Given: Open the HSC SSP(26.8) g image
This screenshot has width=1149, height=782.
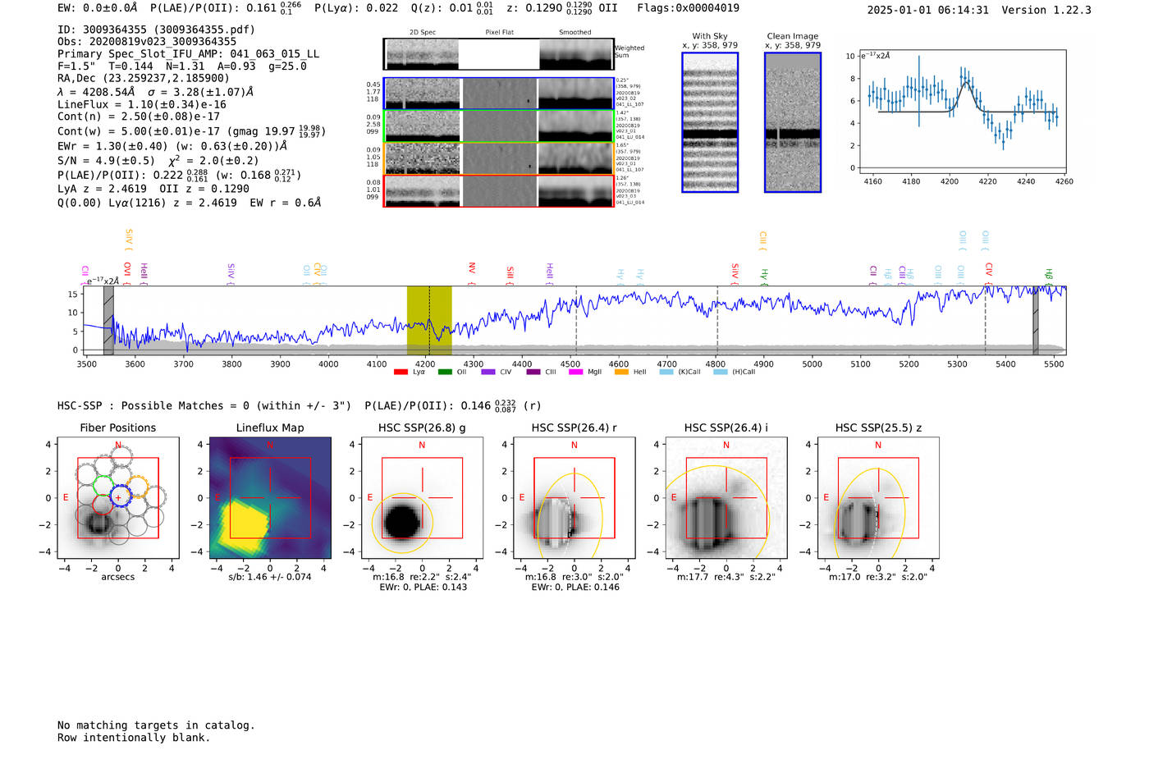Looking at the screenshot, I should tap(422, 498).
